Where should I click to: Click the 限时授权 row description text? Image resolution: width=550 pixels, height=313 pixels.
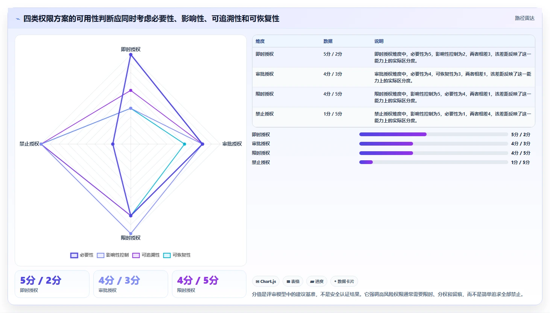(x=453, y=97)
